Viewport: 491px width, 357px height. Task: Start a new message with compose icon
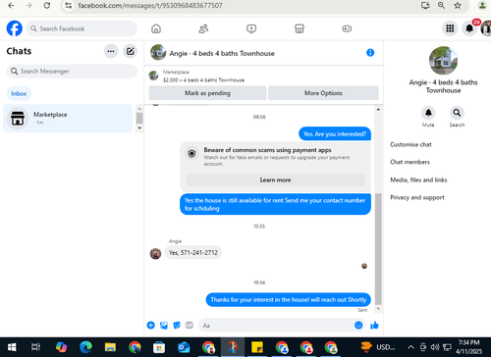point(131,51)
